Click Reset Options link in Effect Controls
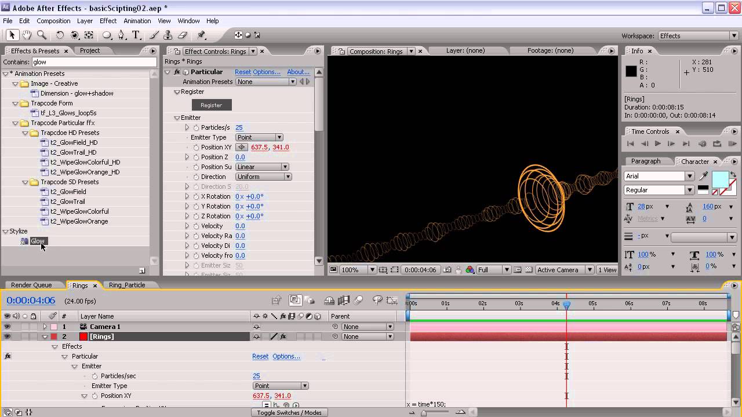This screenshot has height=417, width=742. (x=257, y=72)
